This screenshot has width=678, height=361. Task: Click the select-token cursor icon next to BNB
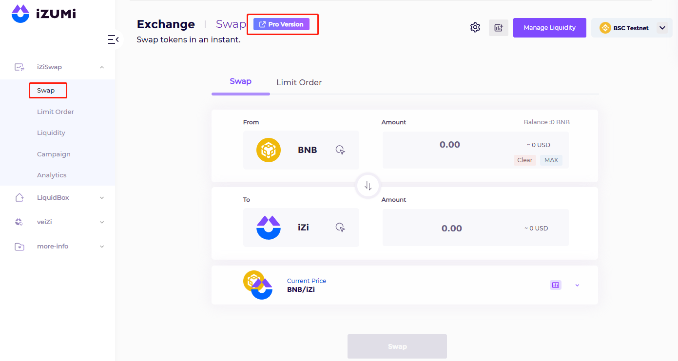(x=341, y=150)
